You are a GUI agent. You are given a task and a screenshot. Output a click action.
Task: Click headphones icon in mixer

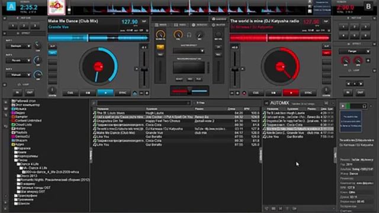pos(189,35)
